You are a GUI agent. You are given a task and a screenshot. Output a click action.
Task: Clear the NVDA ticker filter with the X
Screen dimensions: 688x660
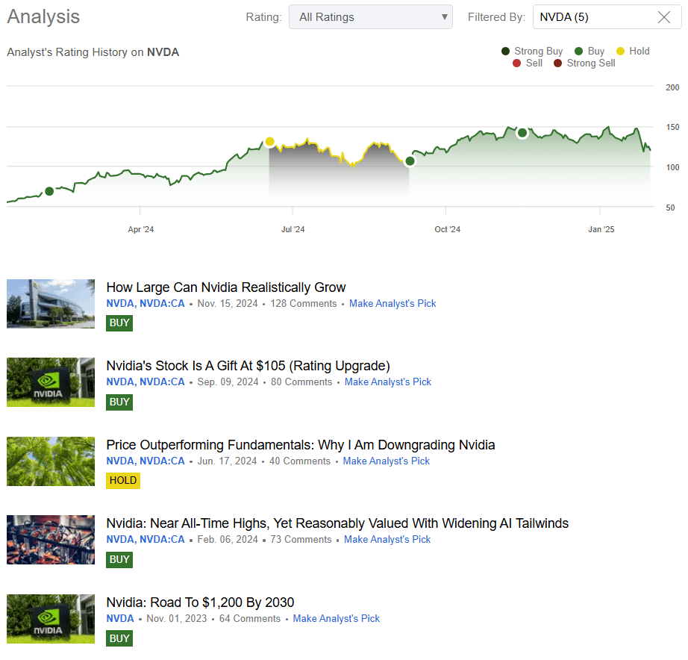(x=664, y=16)
